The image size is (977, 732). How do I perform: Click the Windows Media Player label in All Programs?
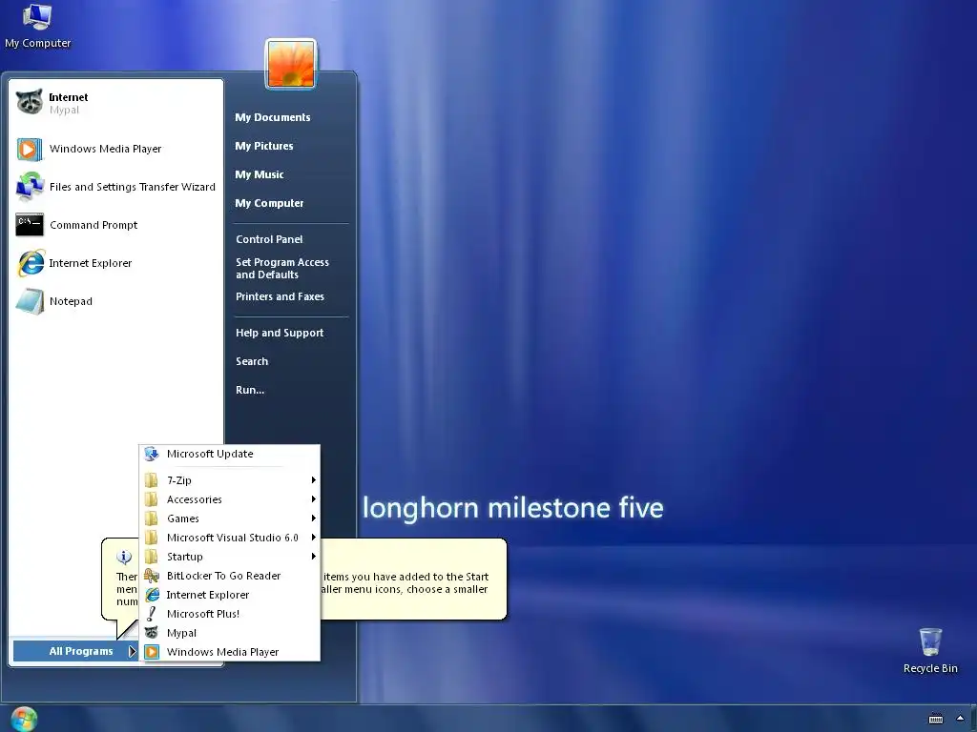coord(222,652)
